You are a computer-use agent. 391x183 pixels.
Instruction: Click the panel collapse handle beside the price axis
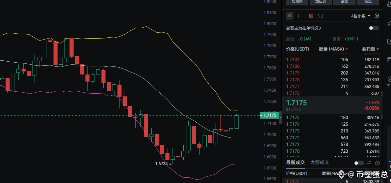(x=281, y=118)
